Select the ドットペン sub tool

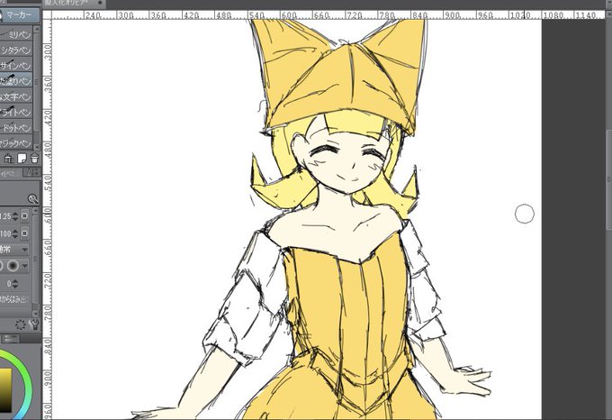pyautogui.click(x=16, y=127)
